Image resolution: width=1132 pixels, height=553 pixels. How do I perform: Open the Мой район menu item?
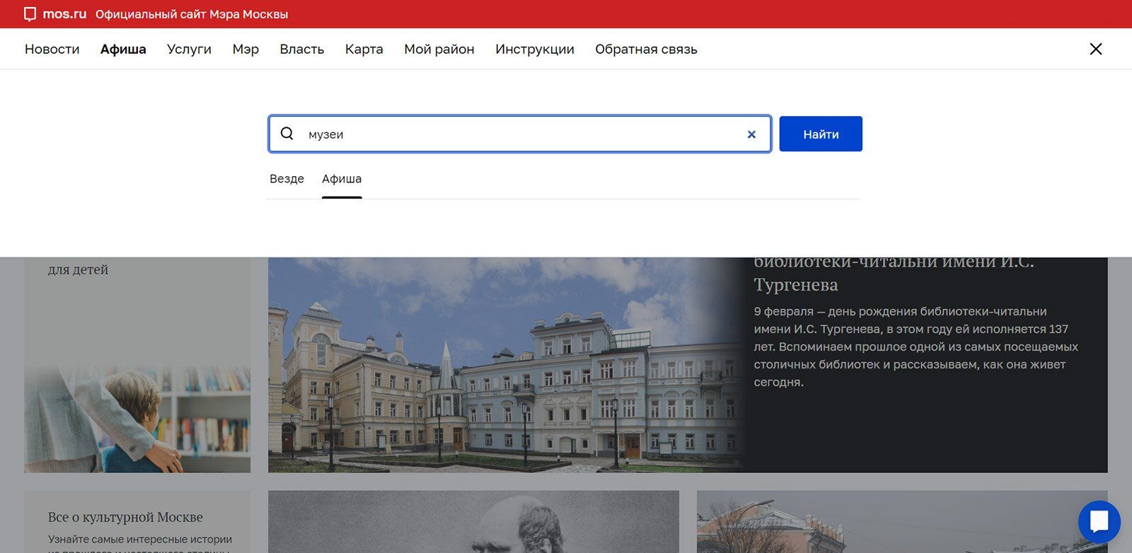[x=439, y=50]
